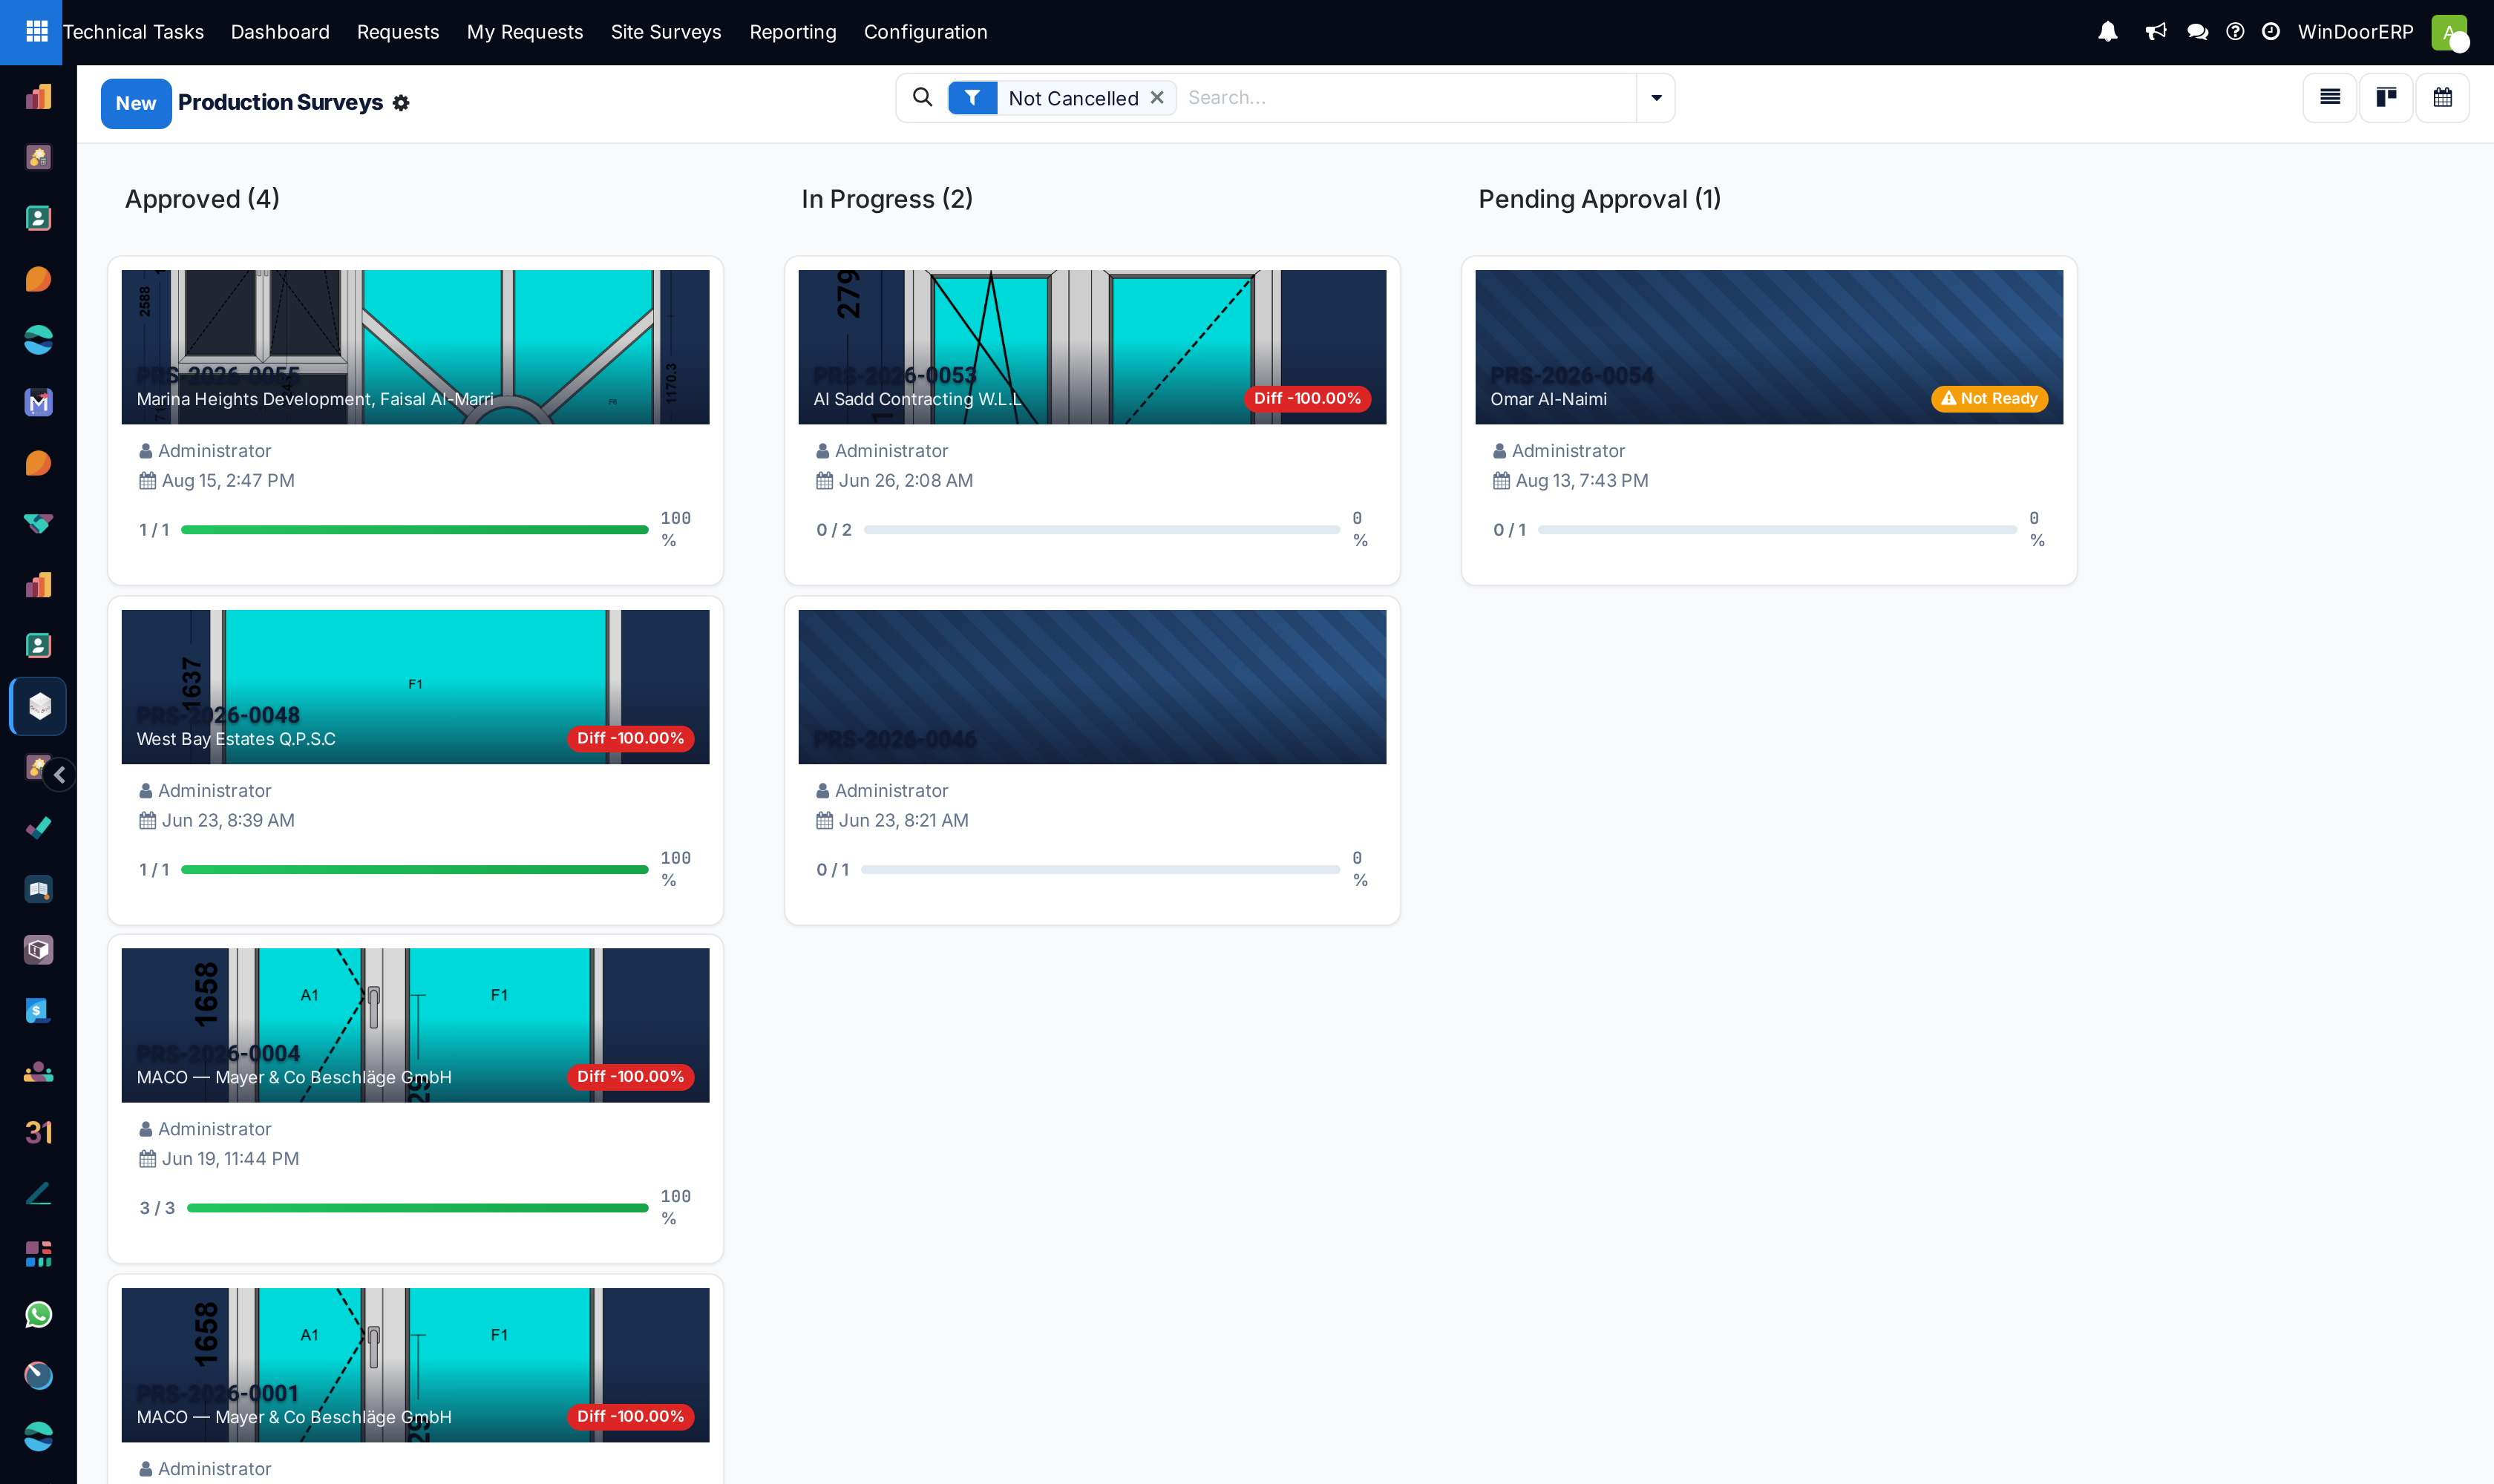Open the teal angle-line app in sidebar
The image size is (2494, 1484).
[x=38, y=1193]
